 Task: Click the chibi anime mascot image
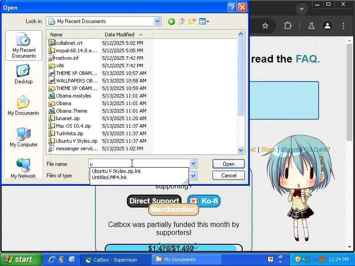(x=299, y=188)
